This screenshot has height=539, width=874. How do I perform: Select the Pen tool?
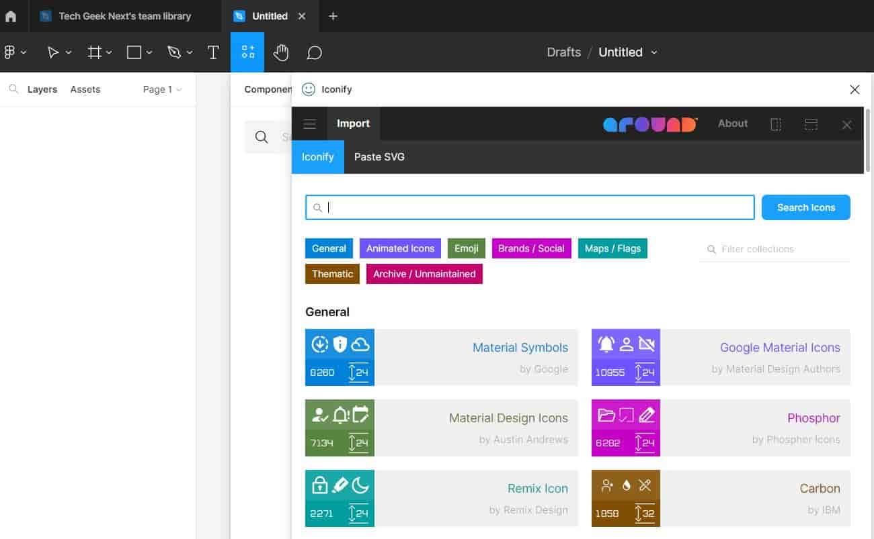[x=174, y=52]
